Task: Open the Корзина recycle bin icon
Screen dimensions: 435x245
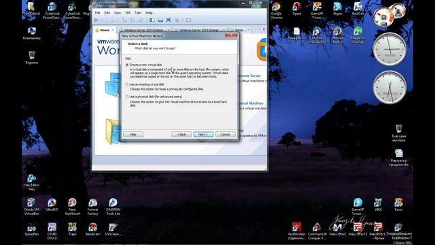Action: (x=32, y=58)
